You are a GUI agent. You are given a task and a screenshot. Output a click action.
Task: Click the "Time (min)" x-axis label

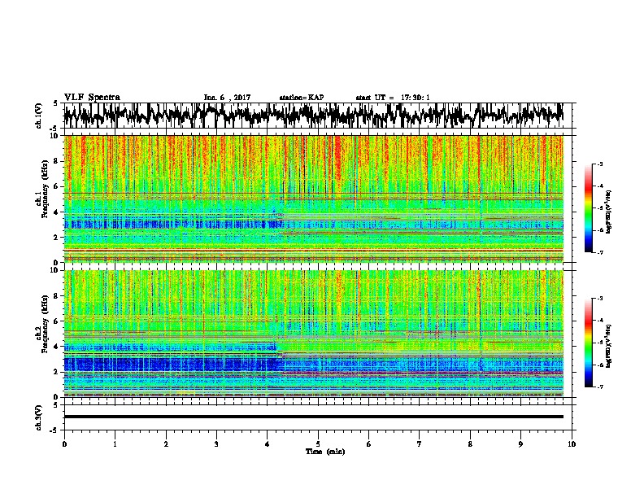(325, 452)
